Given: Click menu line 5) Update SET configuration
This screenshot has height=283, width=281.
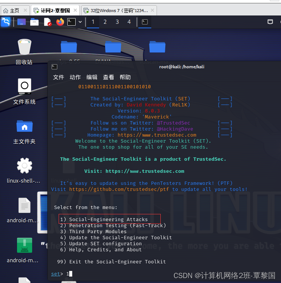Looking at the screenshot, I should (x=101, y=244).
